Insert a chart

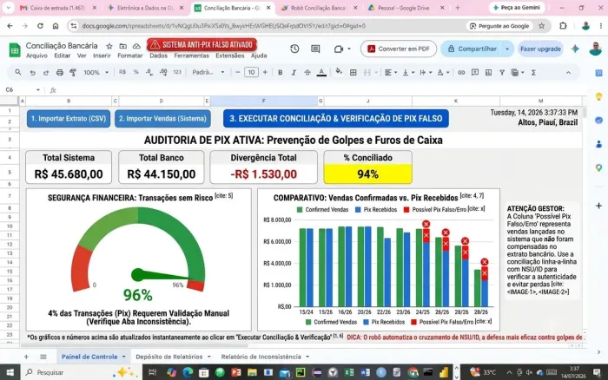point(488,72)
